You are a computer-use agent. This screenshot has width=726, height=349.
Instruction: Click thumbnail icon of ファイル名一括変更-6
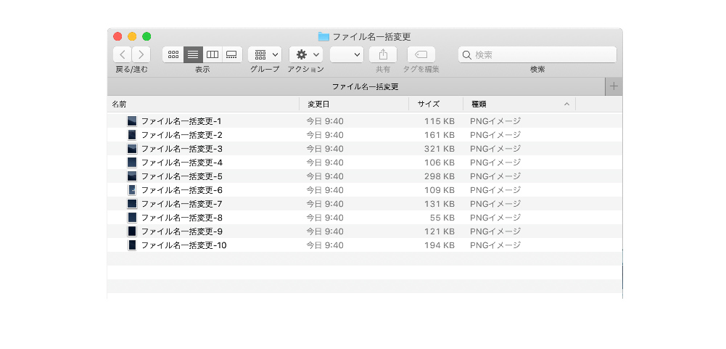tap(132, 190)
